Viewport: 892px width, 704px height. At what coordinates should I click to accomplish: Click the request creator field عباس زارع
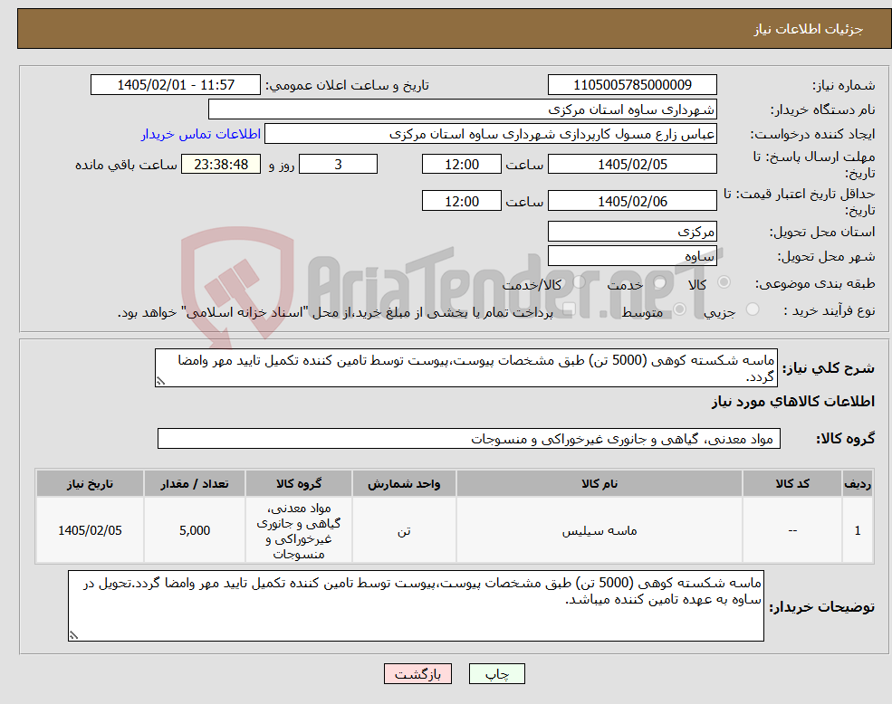click(490, 134)
